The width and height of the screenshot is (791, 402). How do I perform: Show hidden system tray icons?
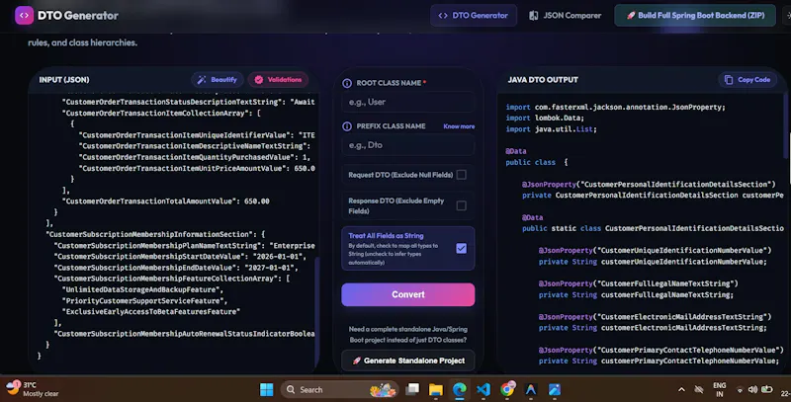pos(681,389)
